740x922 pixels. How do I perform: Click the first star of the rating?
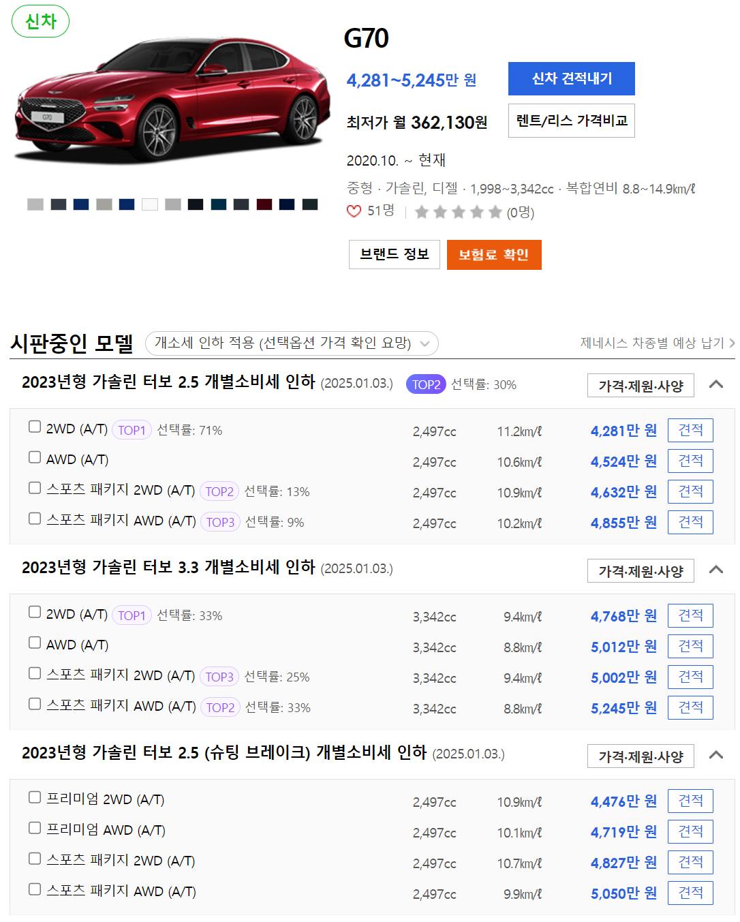pyautogui.click(x=422, y=212)
